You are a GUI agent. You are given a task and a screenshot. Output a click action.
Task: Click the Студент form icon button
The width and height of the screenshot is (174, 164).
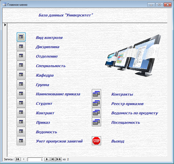pos(21,103)
